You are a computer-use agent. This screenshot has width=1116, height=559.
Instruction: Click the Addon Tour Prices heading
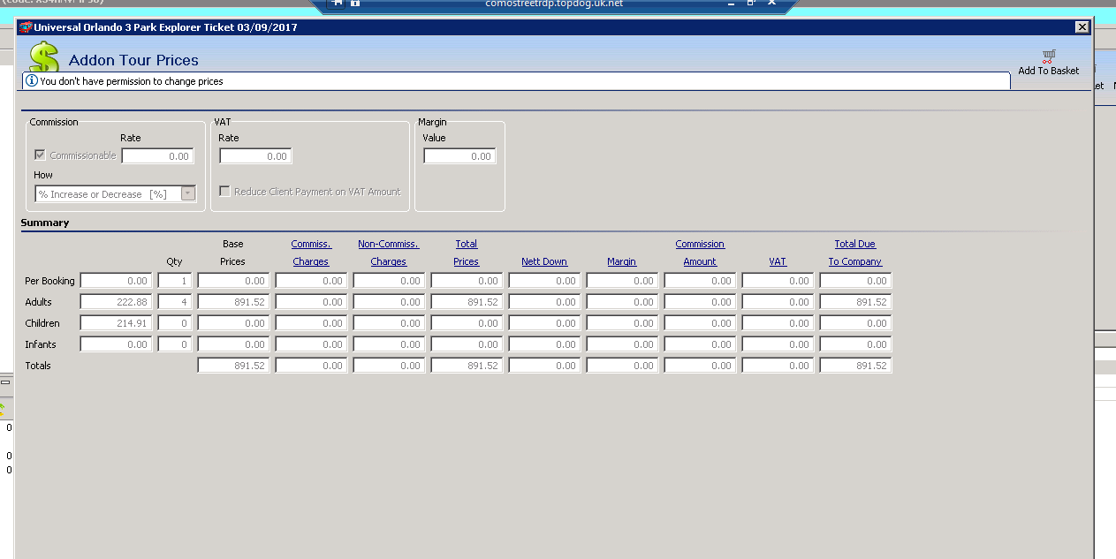[x=133, y=60]
